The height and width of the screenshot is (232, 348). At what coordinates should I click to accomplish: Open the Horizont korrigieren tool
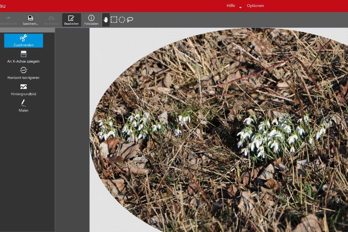(x=24, y=73)
